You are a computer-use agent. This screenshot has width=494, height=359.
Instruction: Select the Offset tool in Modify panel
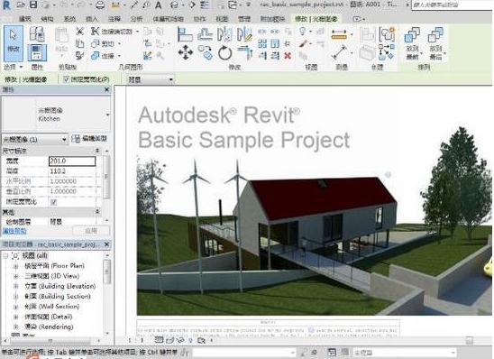pyautogui.click(x=205, y=34)
